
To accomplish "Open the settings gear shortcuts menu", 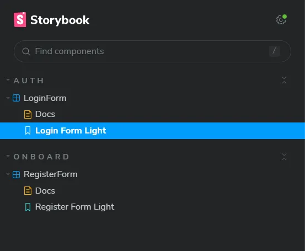I will coord(281,20).
